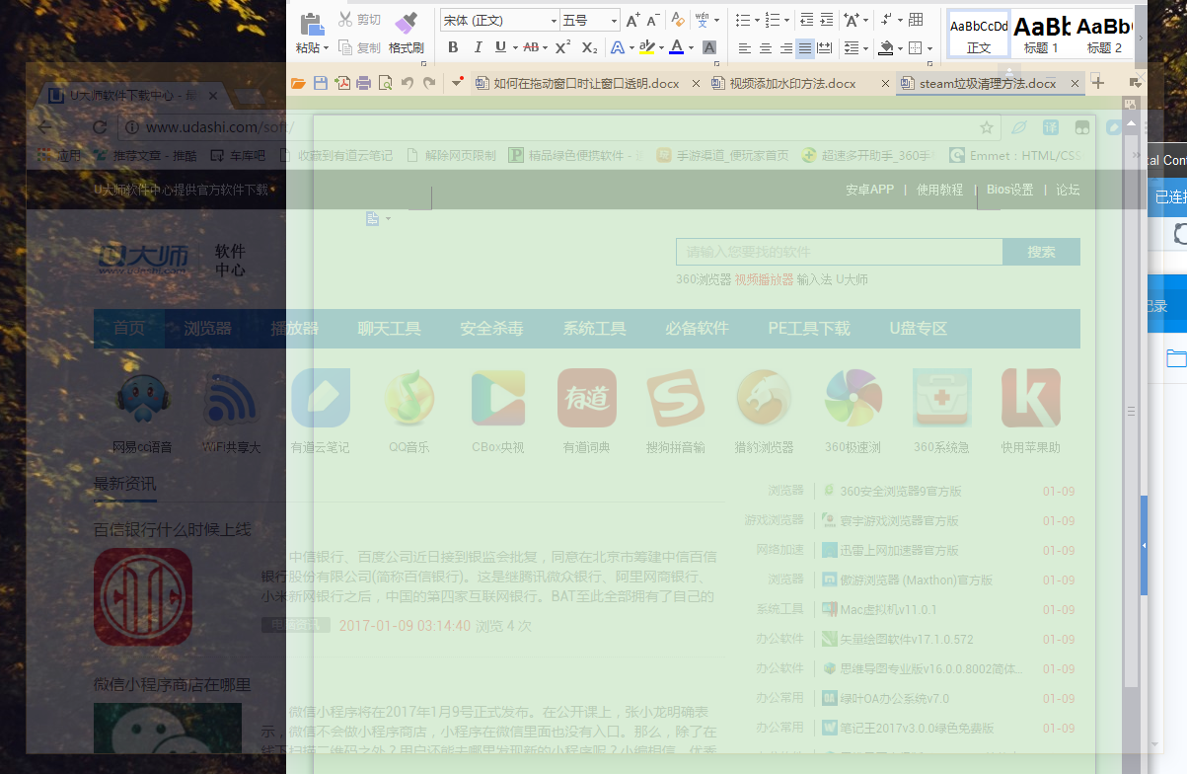Image resolution: width=1187 pixels, height=774 pixels.
Task: Apply strikethrough with the AB icon
Action: click(531, 47)
